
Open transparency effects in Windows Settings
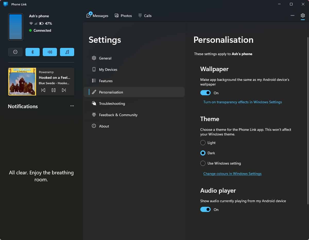[242, 102]
